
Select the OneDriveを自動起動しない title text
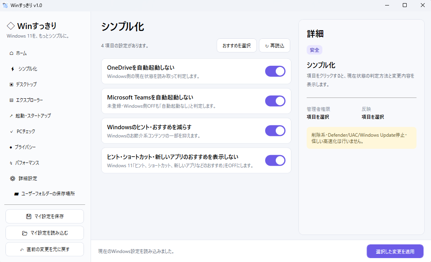click(141, 68)
